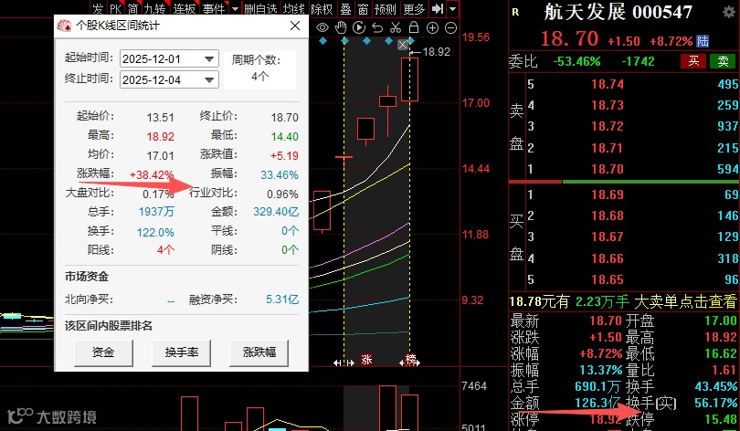
Task: Click buy level 5 price 18.65
Action: point(608,279)
